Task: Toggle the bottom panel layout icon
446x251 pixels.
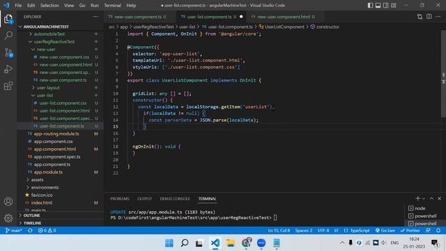Action: [x=378, y=6]
